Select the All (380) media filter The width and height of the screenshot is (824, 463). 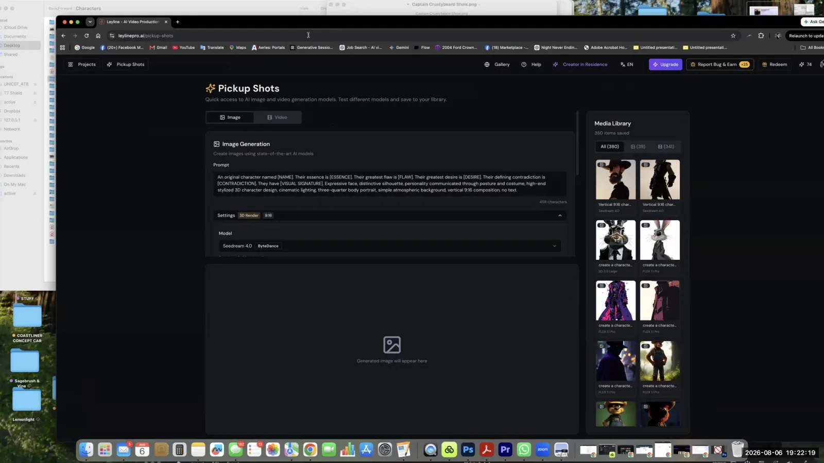[x=610, y=147]
